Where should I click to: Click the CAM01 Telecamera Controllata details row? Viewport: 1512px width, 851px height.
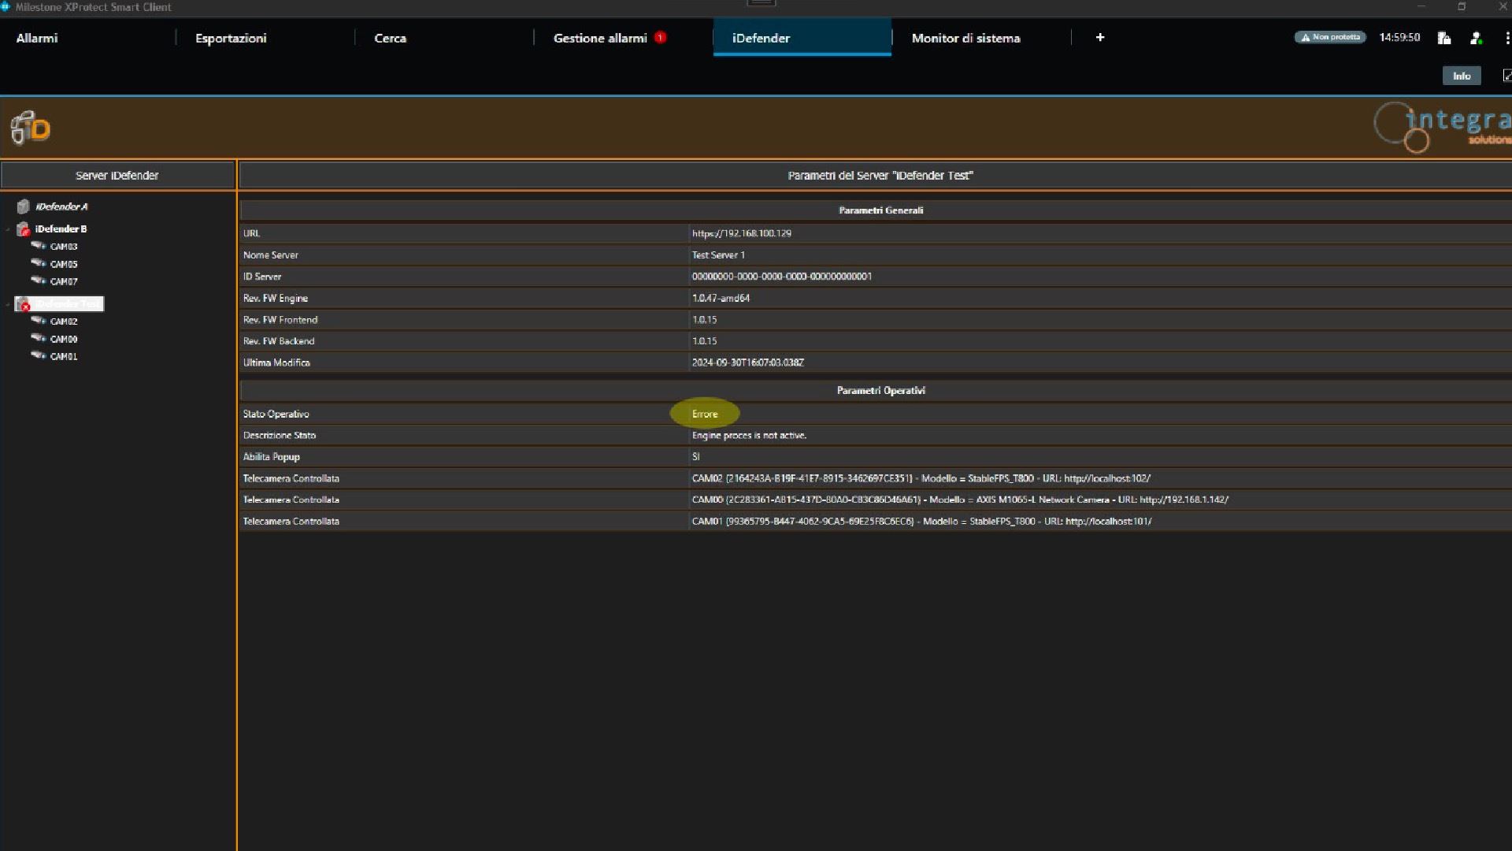point(876,521)
